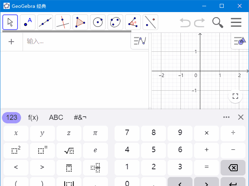Tap the open parenthesis key
Viewport: 249px width, 186px height.
click(x=16, y=182)
